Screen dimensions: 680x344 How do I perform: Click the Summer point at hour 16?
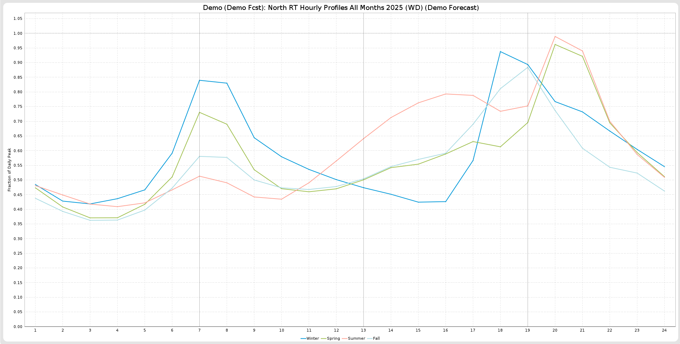click(x=446, y=94)
